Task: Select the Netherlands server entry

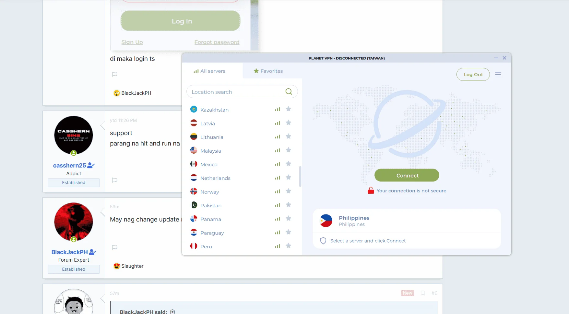Action: coord(242,178)
